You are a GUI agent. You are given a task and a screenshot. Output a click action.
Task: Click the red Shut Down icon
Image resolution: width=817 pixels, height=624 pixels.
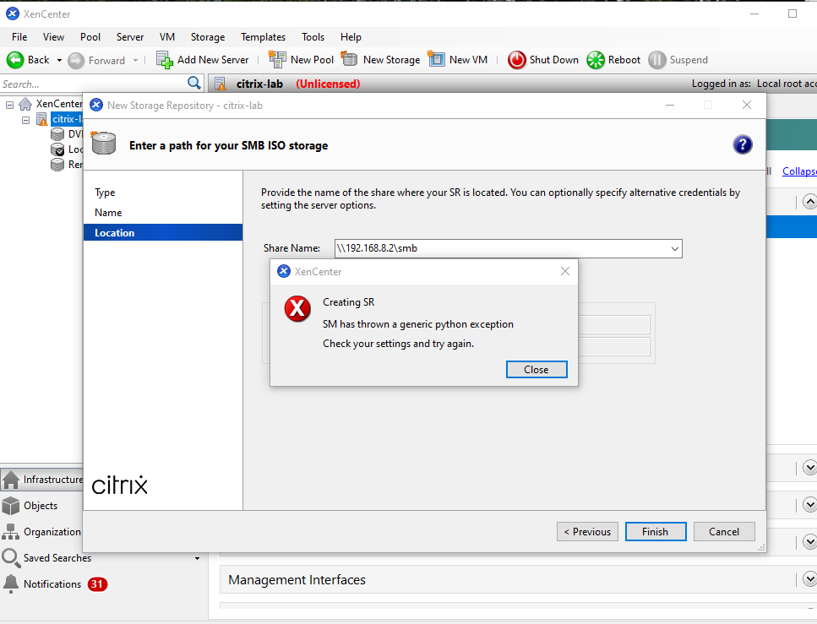pyautogui.click(x=517, y=60)
